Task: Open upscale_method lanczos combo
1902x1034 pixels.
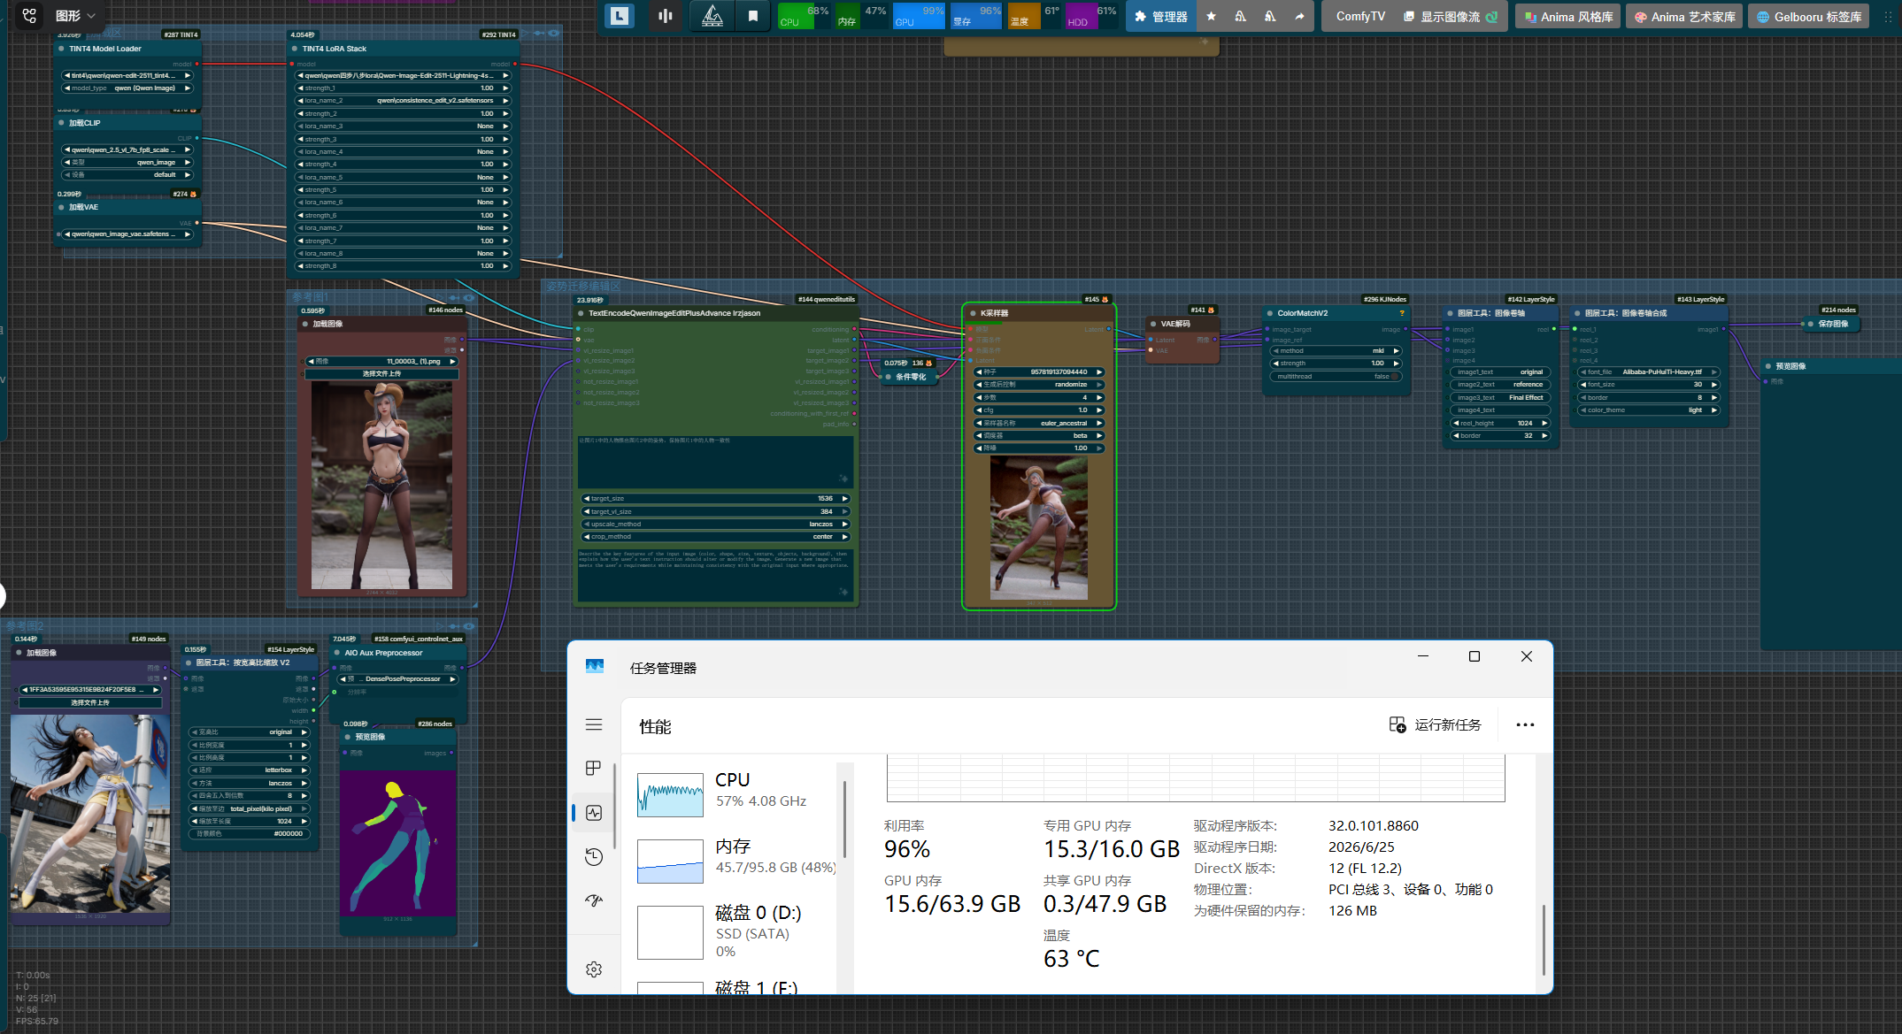Action: tap(715, 525)
